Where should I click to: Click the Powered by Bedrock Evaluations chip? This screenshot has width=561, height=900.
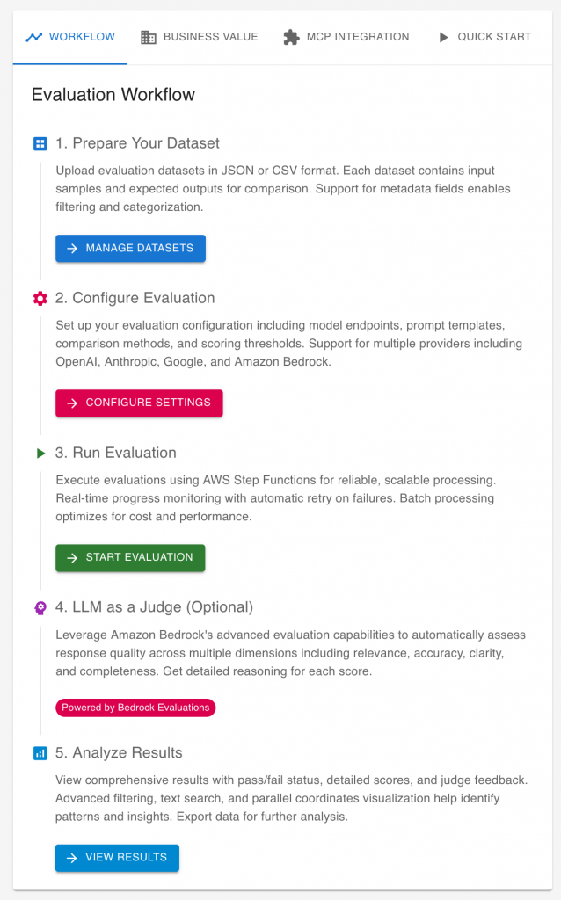(x=135, y=708)
